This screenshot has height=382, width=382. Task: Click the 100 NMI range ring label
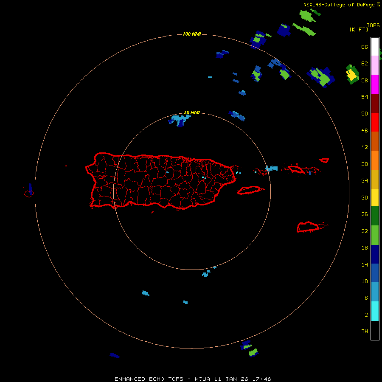192,34
